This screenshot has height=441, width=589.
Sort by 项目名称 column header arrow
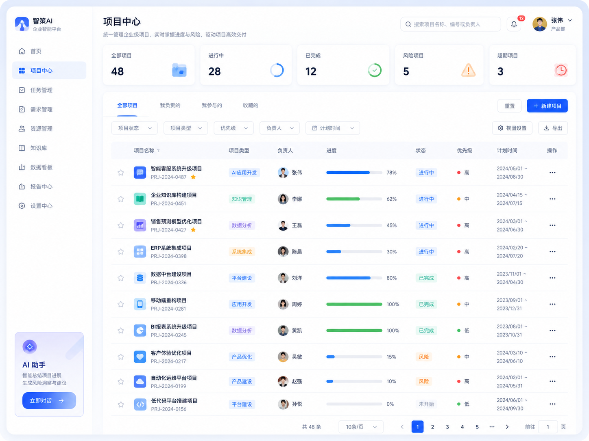tap(158, 151)
